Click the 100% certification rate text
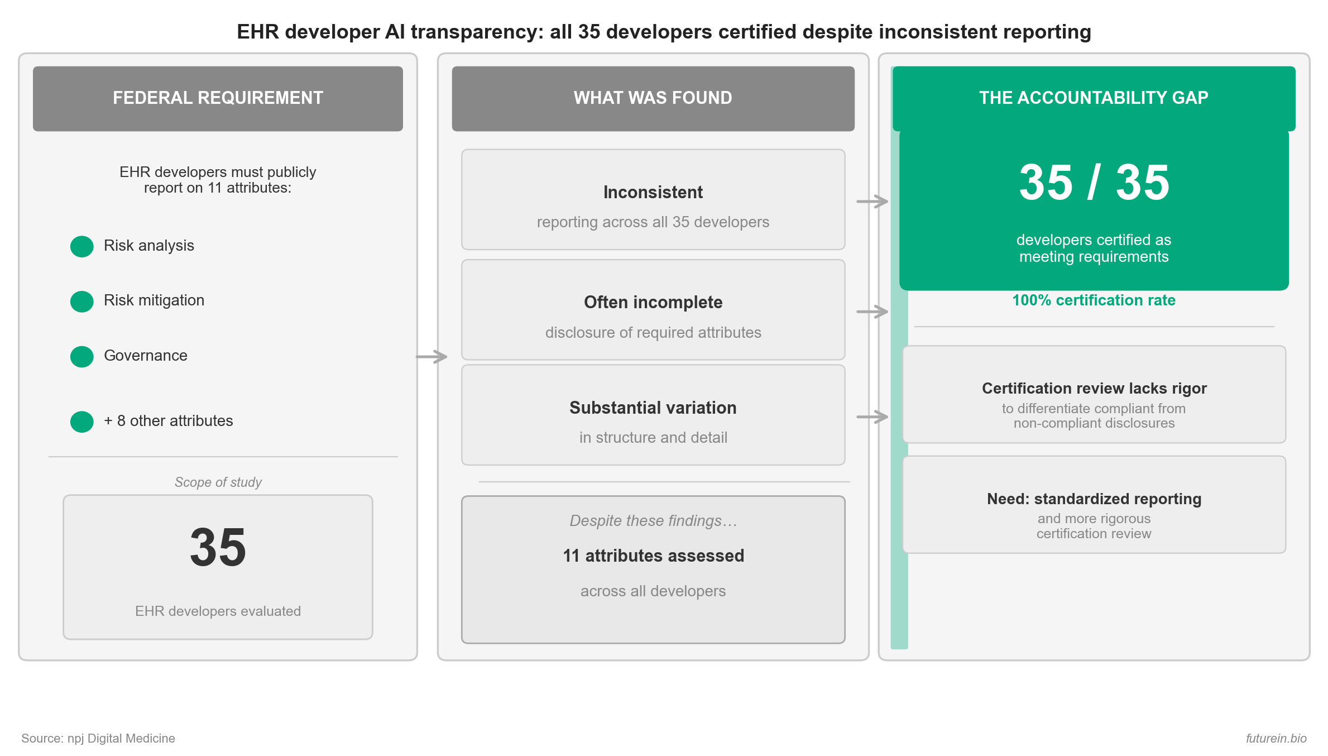 1094,300
